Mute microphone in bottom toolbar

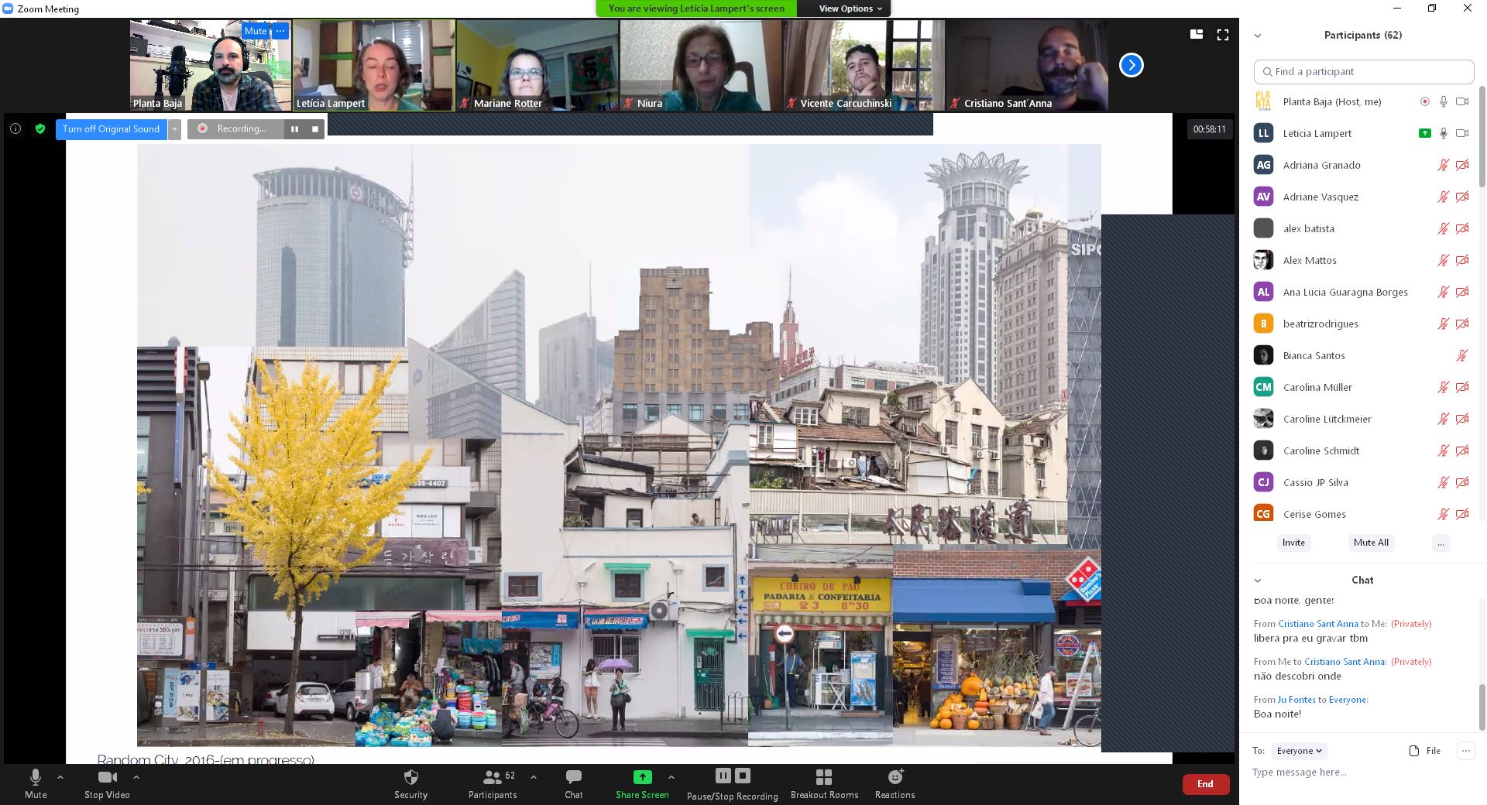[x=36, y=777]
